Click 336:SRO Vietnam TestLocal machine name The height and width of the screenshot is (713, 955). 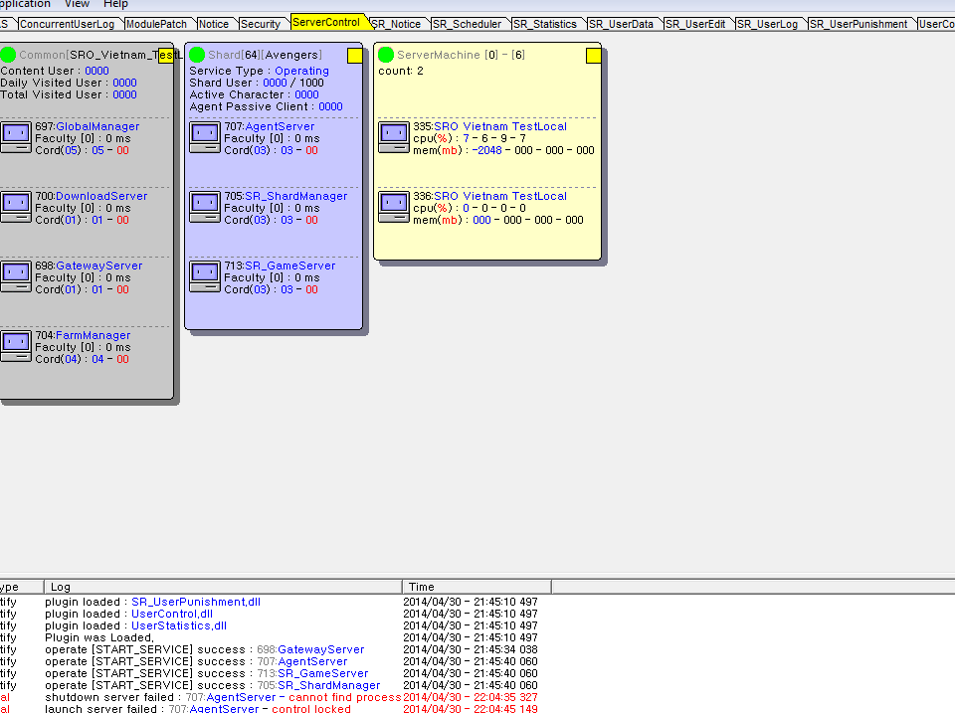489,196
